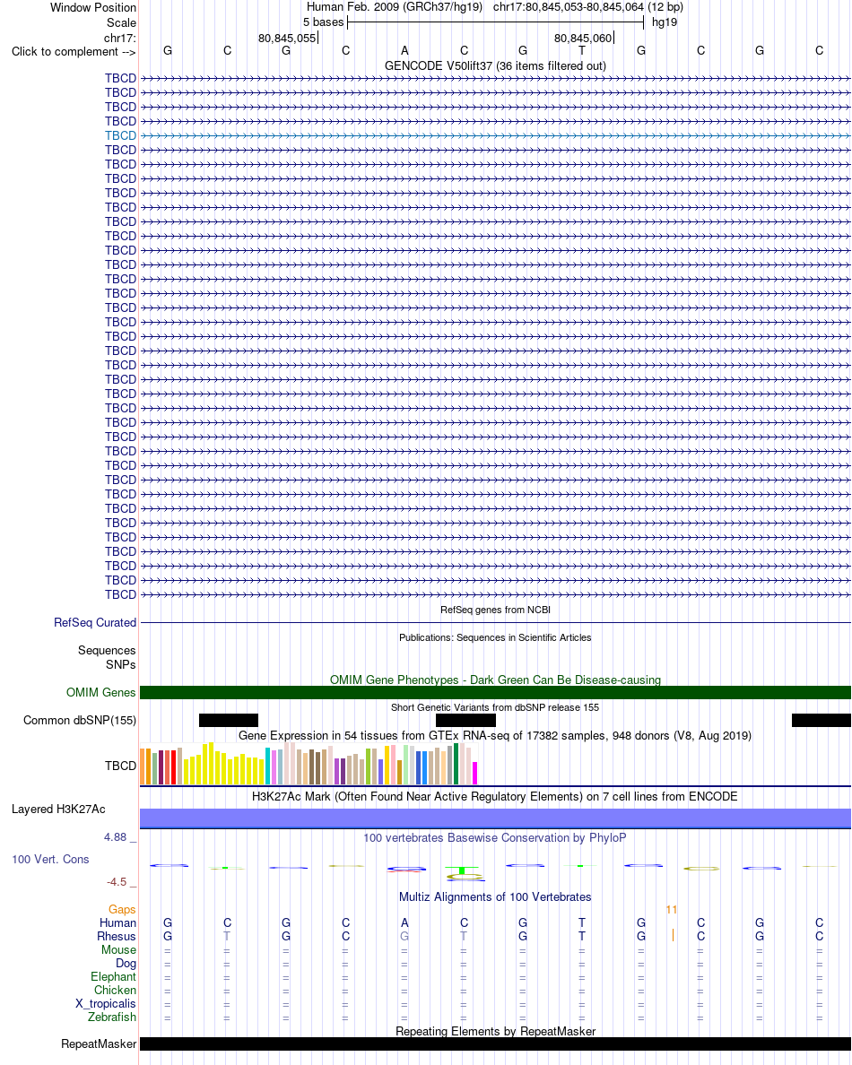Click 'Short Genetic Variants from dbSNP' title
The width and height of the screenshot is (852, 1065).
click(x=495, y=707)
